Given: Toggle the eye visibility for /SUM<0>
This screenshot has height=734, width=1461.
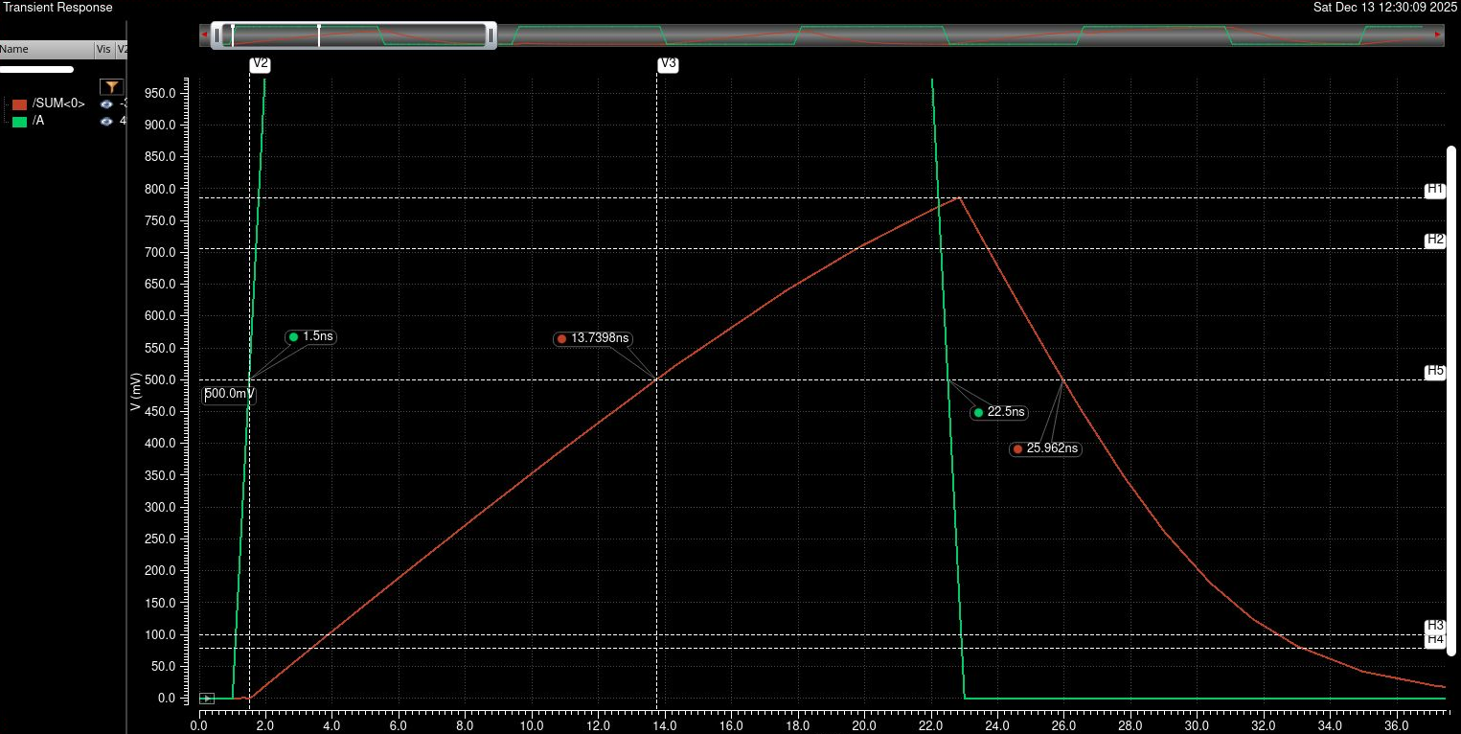Looking at the screenshot, I should [x=105, y=105].
